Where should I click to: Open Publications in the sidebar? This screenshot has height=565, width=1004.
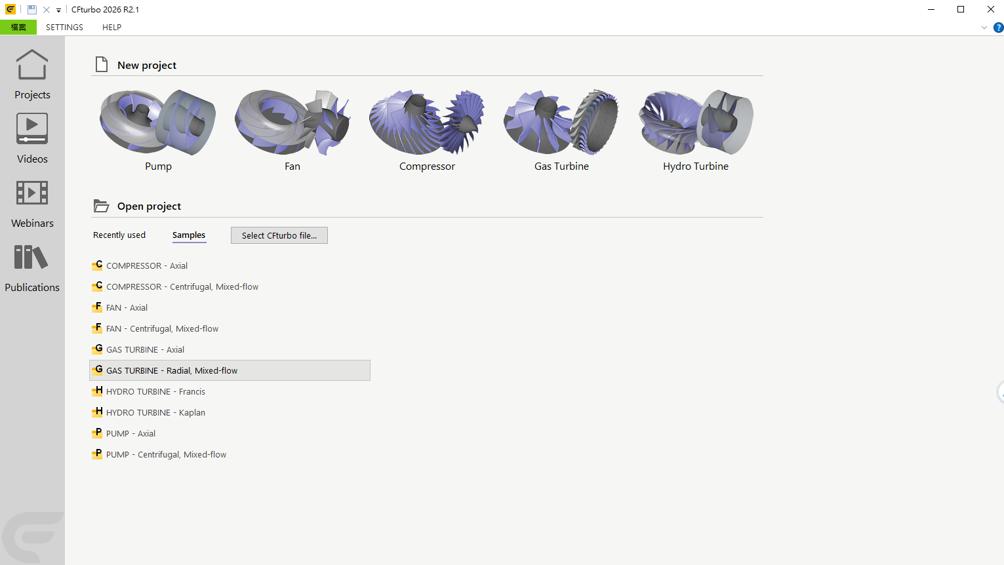(32, 267)
